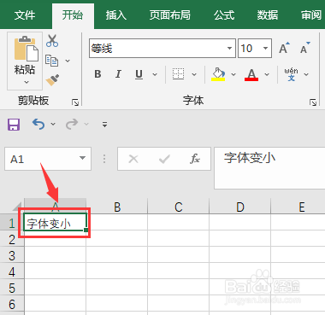
Task: Select row 5 header
Action: pyautogui.click(x=12, y=287)
